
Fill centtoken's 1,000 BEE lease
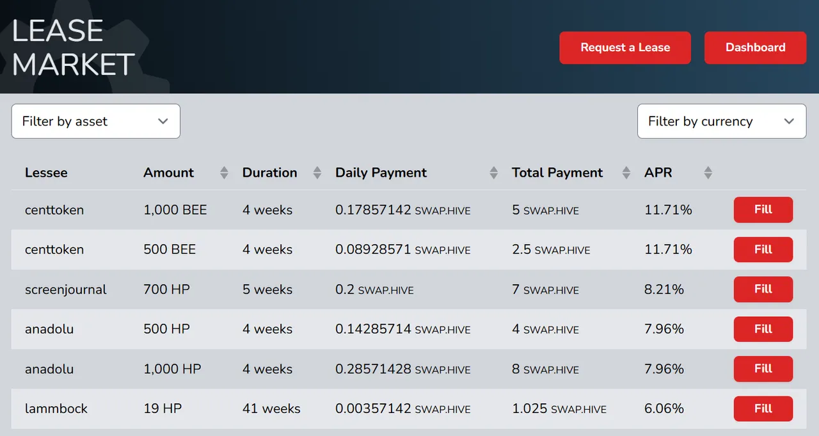(x=763, y=209)
